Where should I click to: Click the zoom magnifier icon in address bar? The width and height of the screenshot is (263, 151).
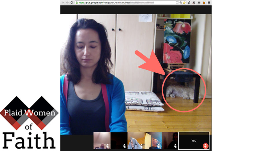pyautogui.click(x=181, y=3)
